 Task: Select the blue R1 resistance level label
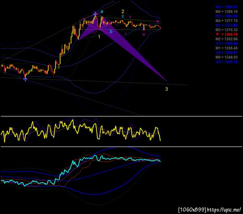point(226,25)
